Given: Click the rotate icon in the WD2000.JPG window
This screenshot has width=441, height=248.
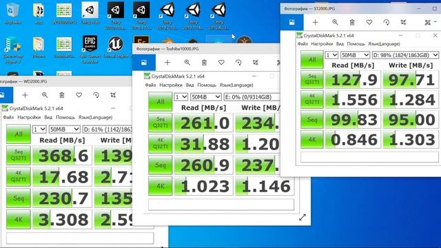Looking at the screenshot, I should tap(96, 95).
